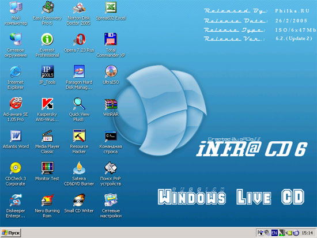The width and height of the screenshot is (317, 238).
Task: Select the Norton Disk Doctor 2005 icon
Action: (79, 7)
